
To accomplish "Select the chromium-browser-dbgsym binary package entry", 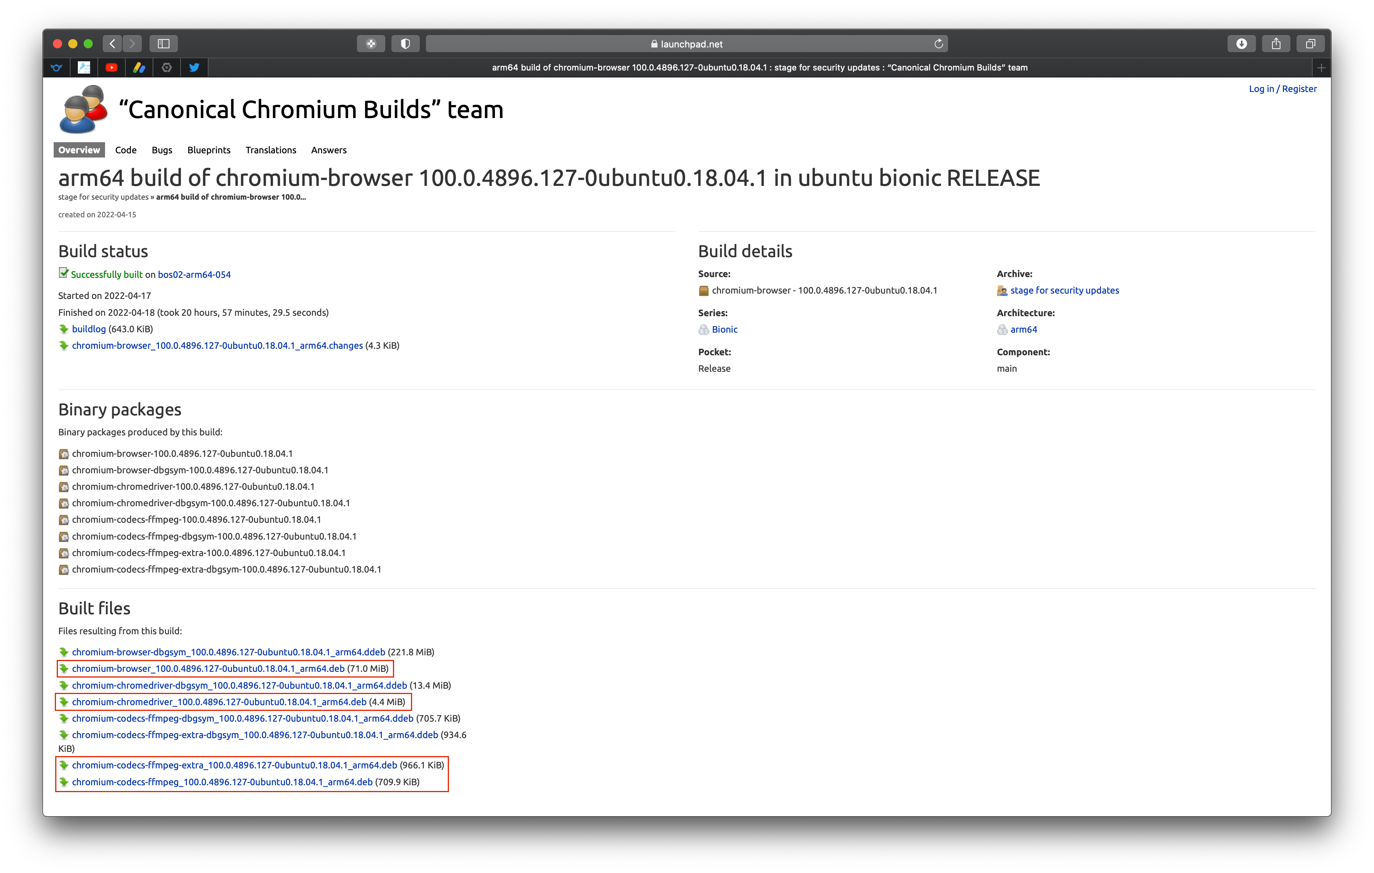I will [x=200, y=471].
